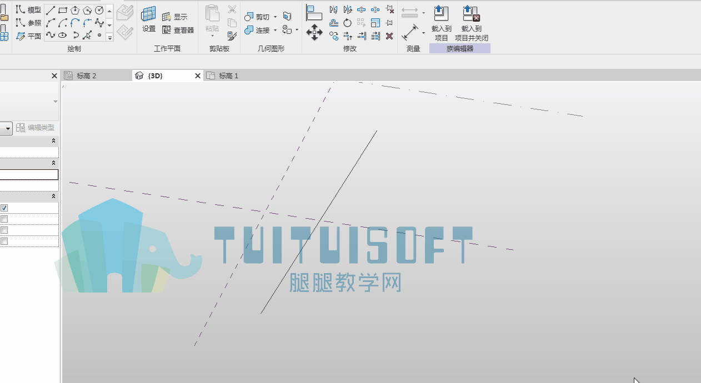Click the red Delete X icon
This screenshot has width=701, height=383.
pyautogui.click(x=389, y=36)
